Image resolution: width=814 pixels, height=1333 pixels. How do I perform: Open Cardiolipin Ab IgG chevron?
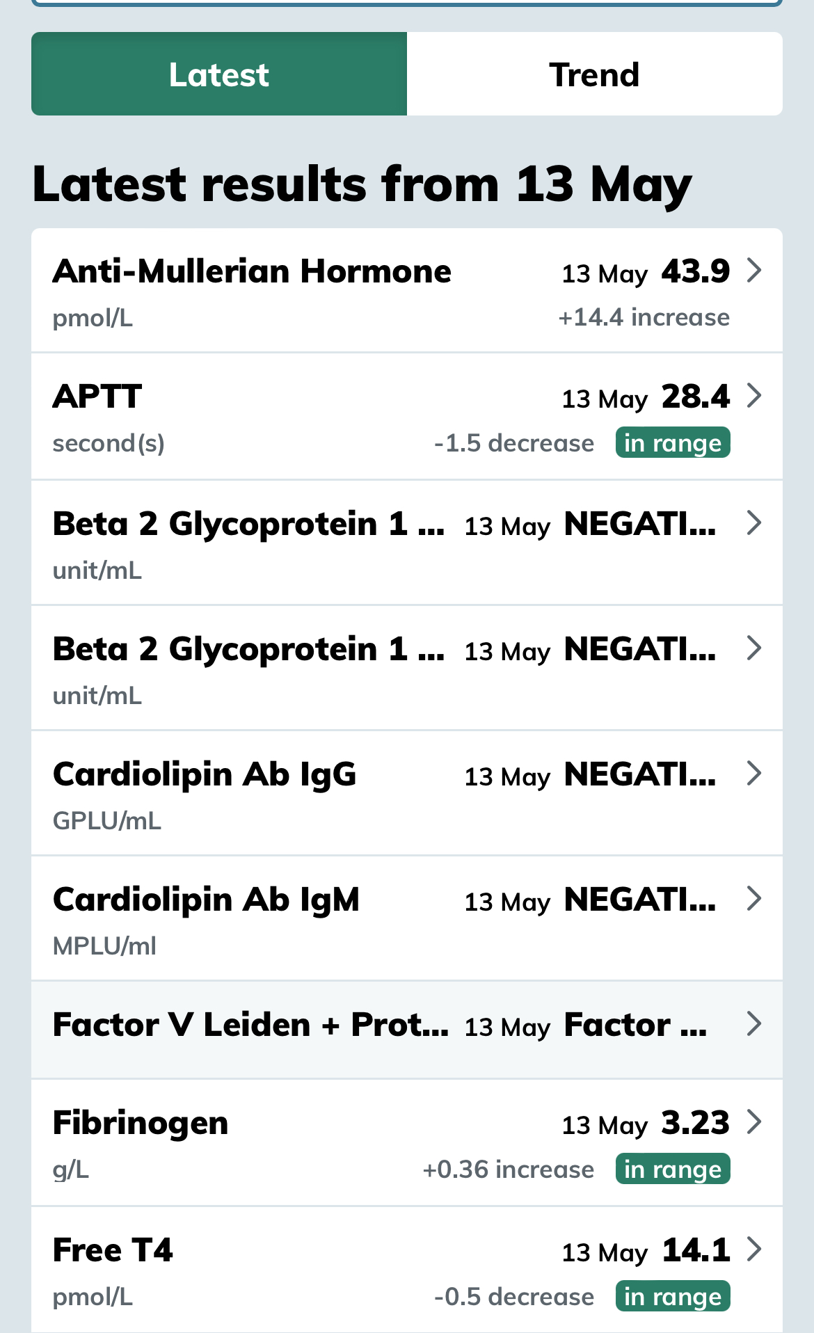point(753,773)
